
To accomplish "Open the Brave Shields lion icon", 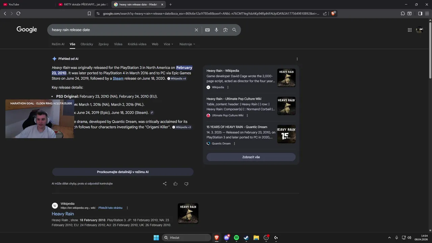I will (x=333, y=13).
